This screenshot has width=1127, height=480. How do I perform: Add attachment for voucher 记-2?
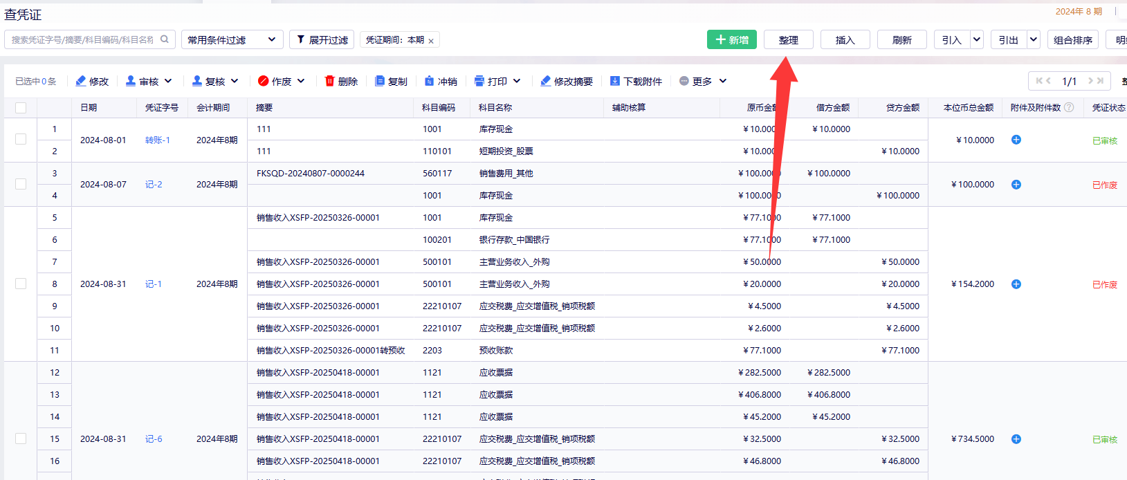pos(1016,184)
